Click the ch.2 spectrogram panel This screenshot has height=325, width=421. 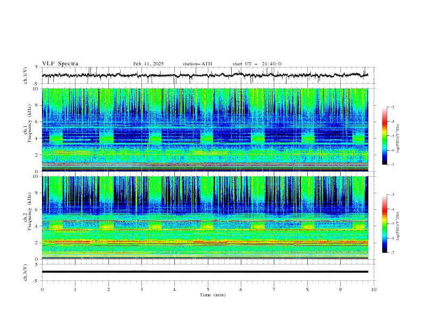click(205, 218)
